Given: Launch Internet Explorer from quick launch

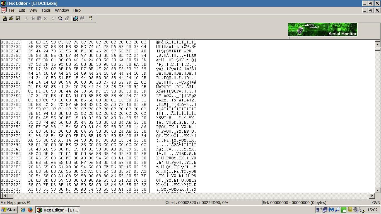Looking at the screenshot, I should 23,210.
